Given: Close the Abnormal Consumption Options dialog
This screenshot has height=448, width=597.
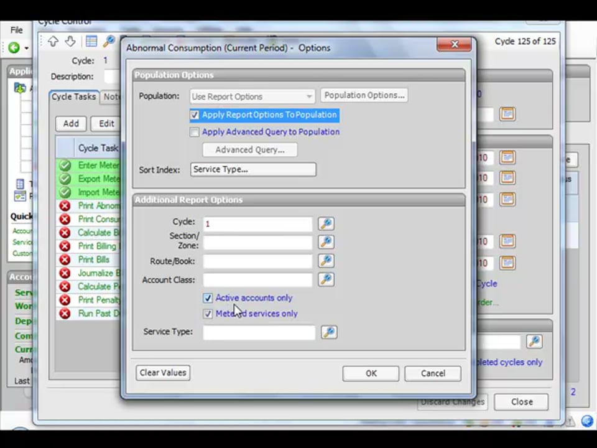Looking at the screenshot, I should click(454, 45).
